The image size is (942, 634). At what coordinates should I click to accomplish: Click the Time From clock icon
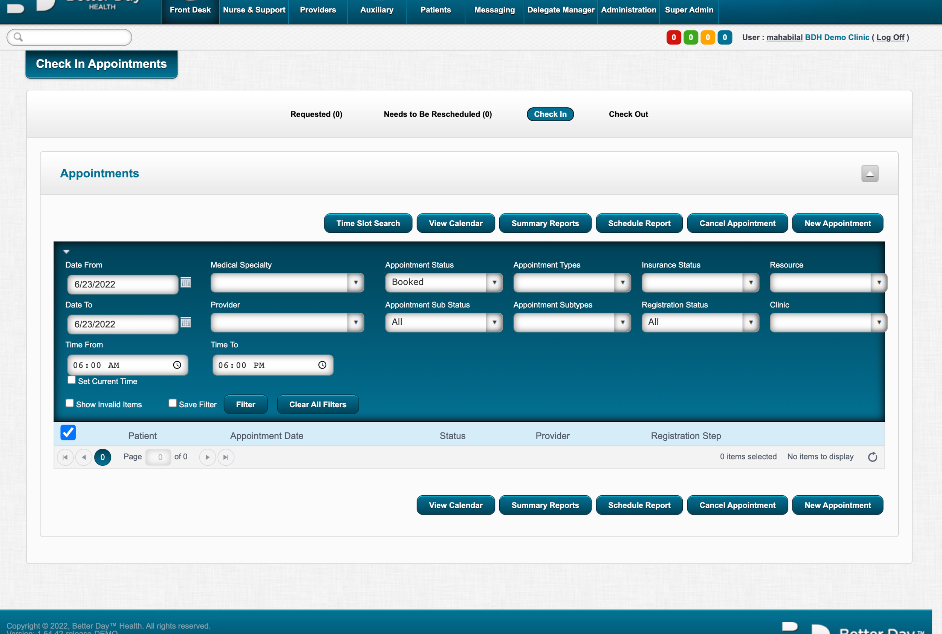tap(177, 365)
